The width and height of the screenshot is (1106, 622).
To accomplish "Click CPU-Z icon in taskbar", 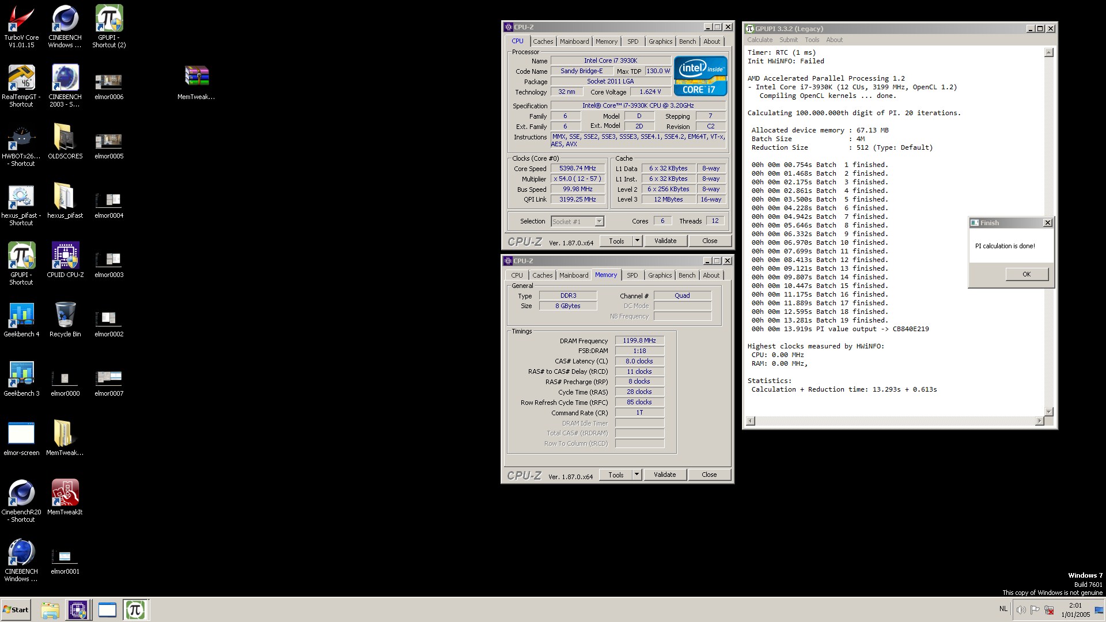I will [x=78, y=610].
